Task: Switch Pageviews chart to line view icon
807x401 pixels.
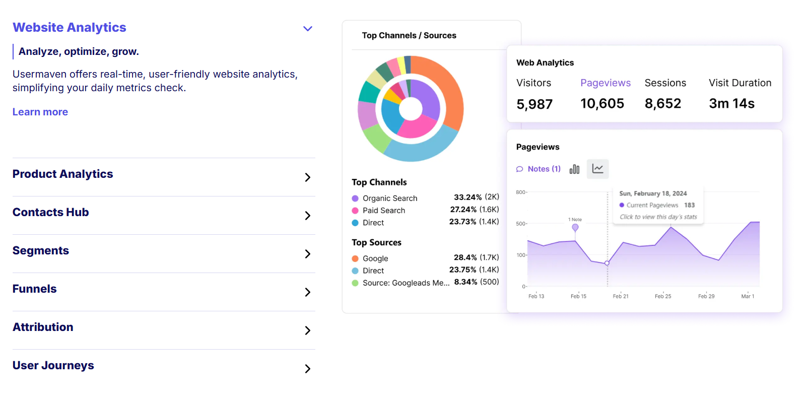Action: point(598,169)
